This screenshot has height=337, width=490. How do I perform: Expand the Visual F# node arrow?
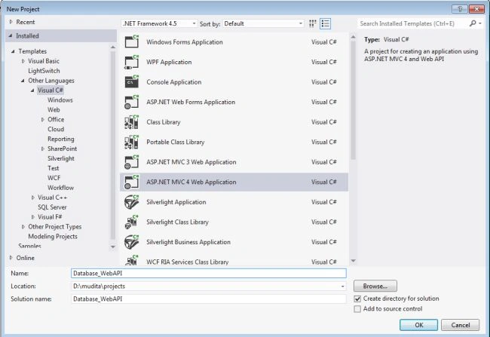(x=33, y=217)
